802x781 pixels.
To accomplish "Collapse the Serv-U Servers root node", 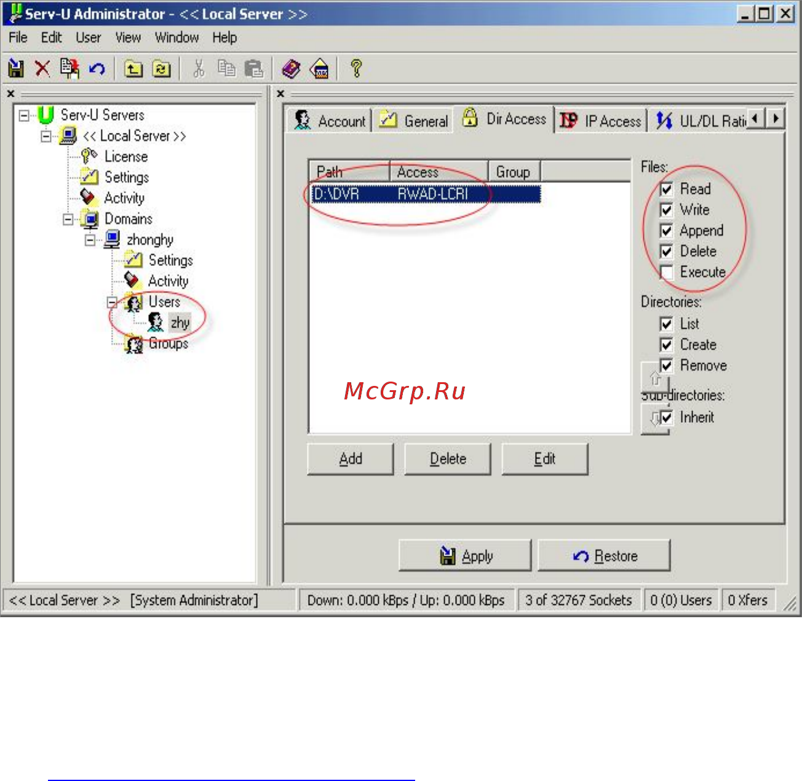I will click(24, 116).
